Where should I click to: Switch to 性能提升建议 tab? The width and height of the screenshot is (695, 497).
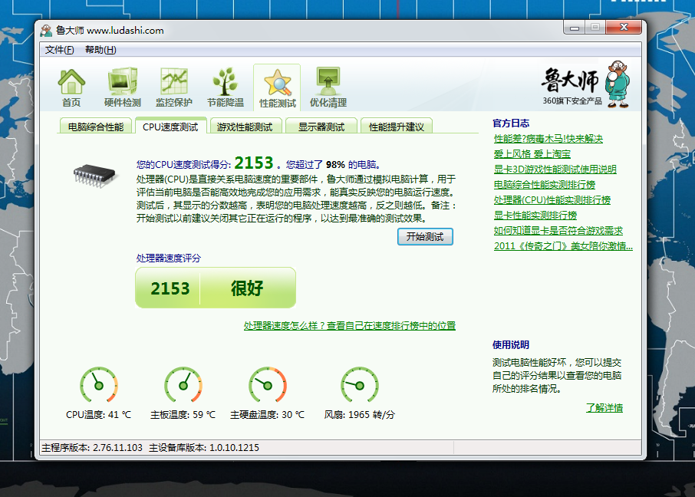(x=397, y=127)
